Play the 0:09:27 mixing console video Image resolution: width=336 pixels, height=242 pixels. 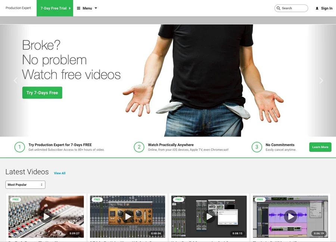[46, 217]
